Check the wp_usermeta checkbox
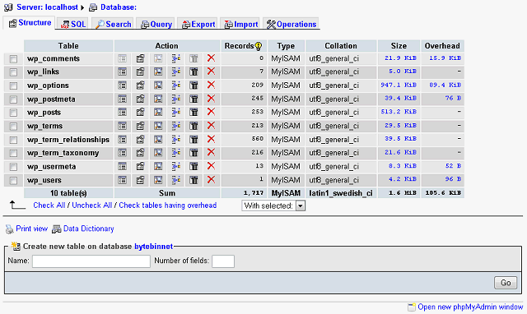 (13, 167)
